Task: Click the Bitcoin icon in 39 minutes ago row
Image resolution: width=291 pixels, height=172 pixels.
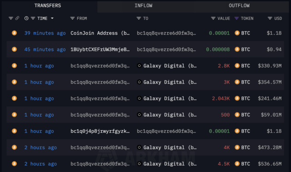Action: tap(14, 33)
